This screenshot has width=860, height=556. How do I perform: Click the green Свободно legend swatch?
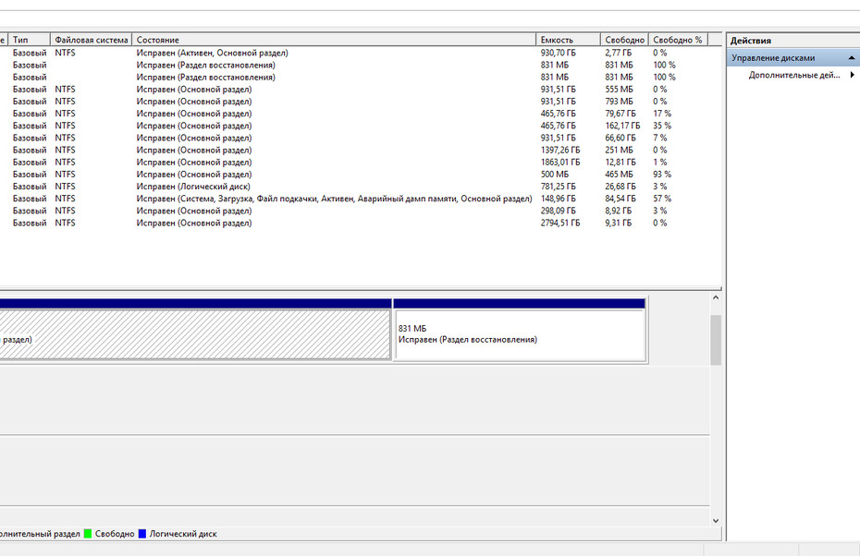tap(88, 534)
